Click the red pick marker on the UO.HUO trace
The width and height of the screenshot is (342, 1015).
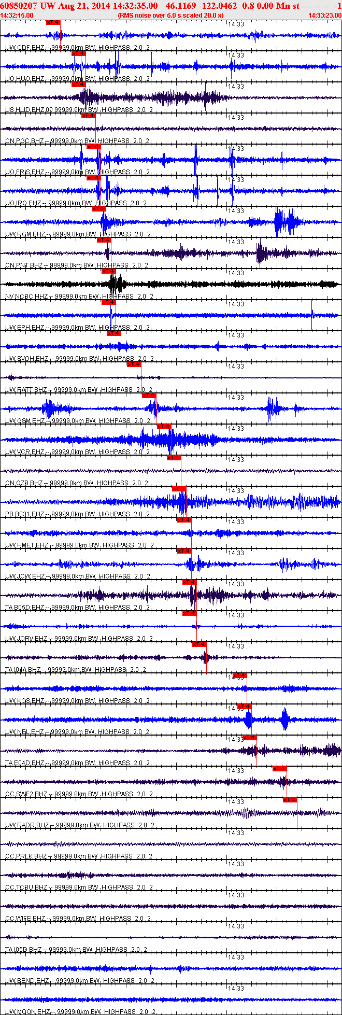[x=78, y=53]
